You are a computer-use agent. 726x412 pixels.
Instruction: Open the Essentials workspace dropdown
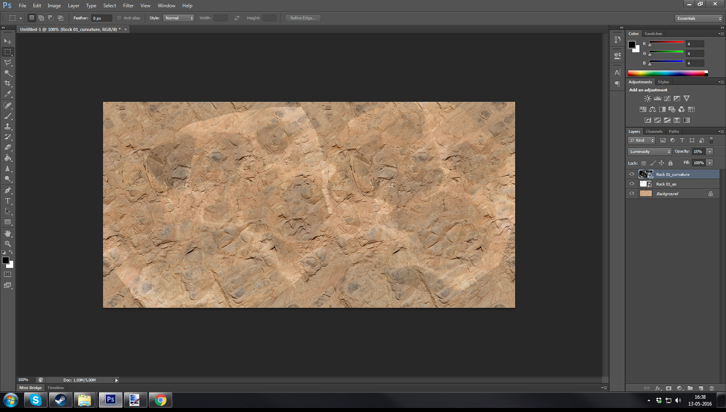tap(699, 19)
